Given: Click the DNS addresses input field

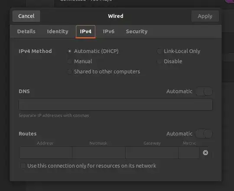Looking at the screenshot, I should pos(116,104).
